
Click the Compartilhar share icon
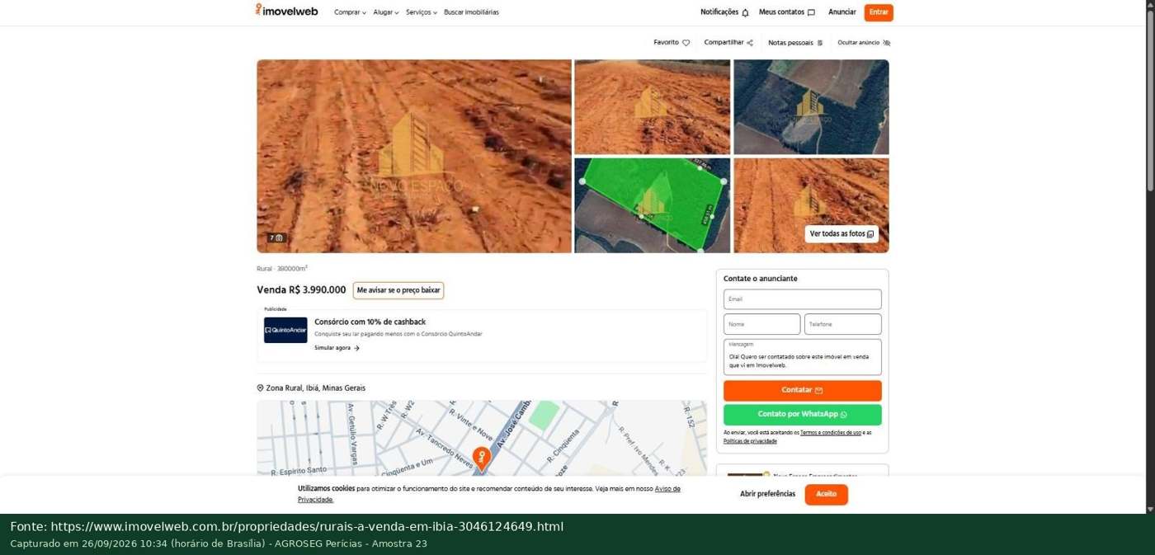(750, 43)
